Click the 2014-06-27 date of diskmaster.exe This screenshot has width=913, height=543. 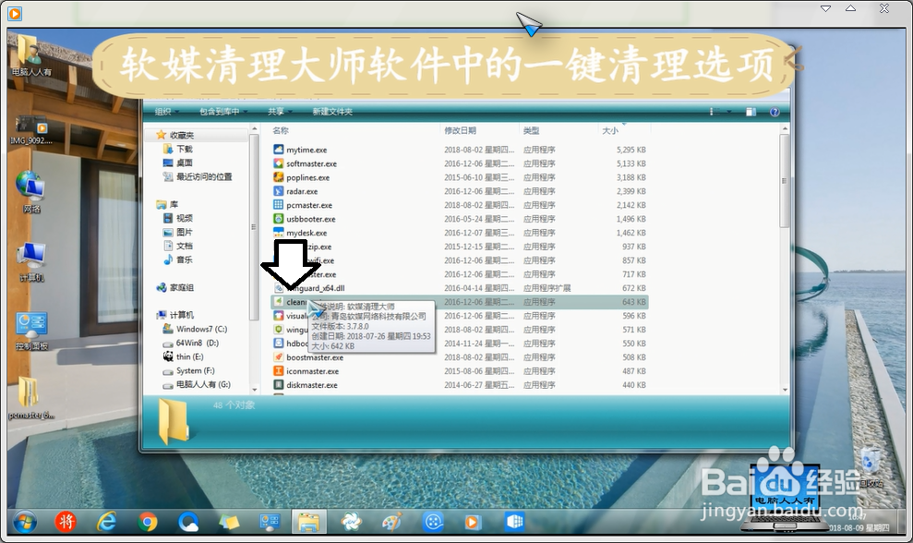click(479, 385)
